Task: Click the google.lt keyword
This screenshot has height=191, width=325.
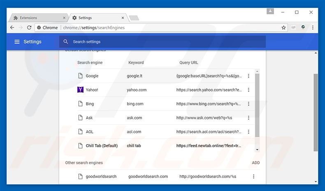Action: click(x=135, y=76)
